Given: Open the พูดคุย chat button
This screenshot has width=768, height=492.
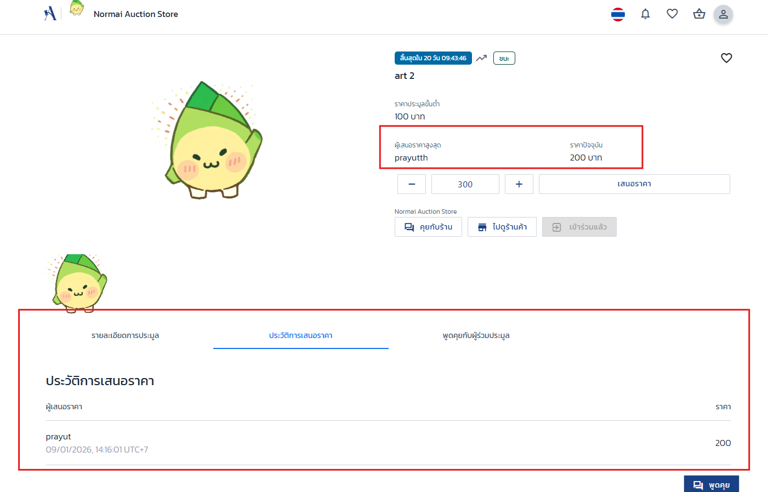Looking at the screenshot, I should point(711,484).
